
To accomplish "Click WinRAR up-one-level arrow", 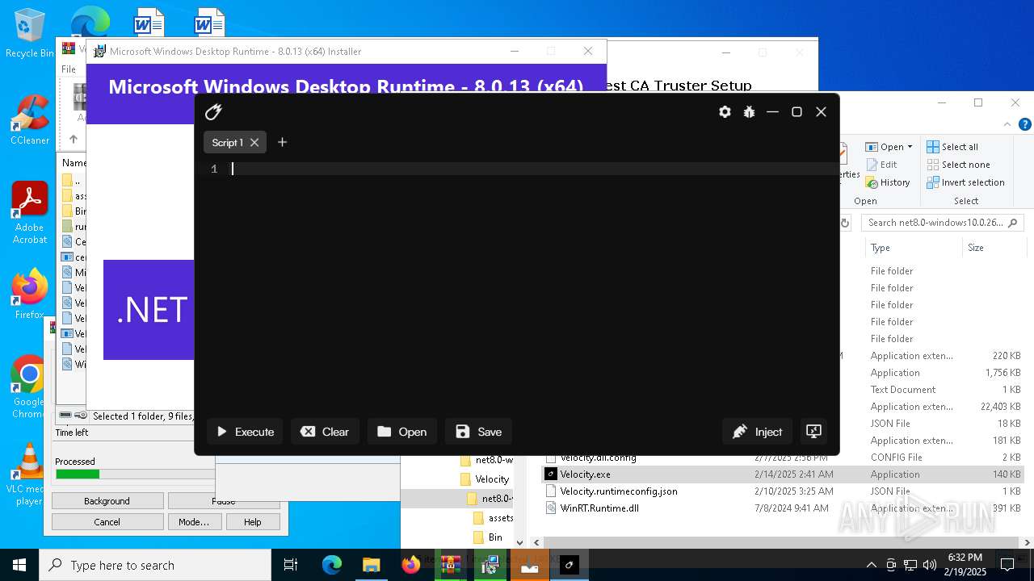I will click(x=73, y=139).
